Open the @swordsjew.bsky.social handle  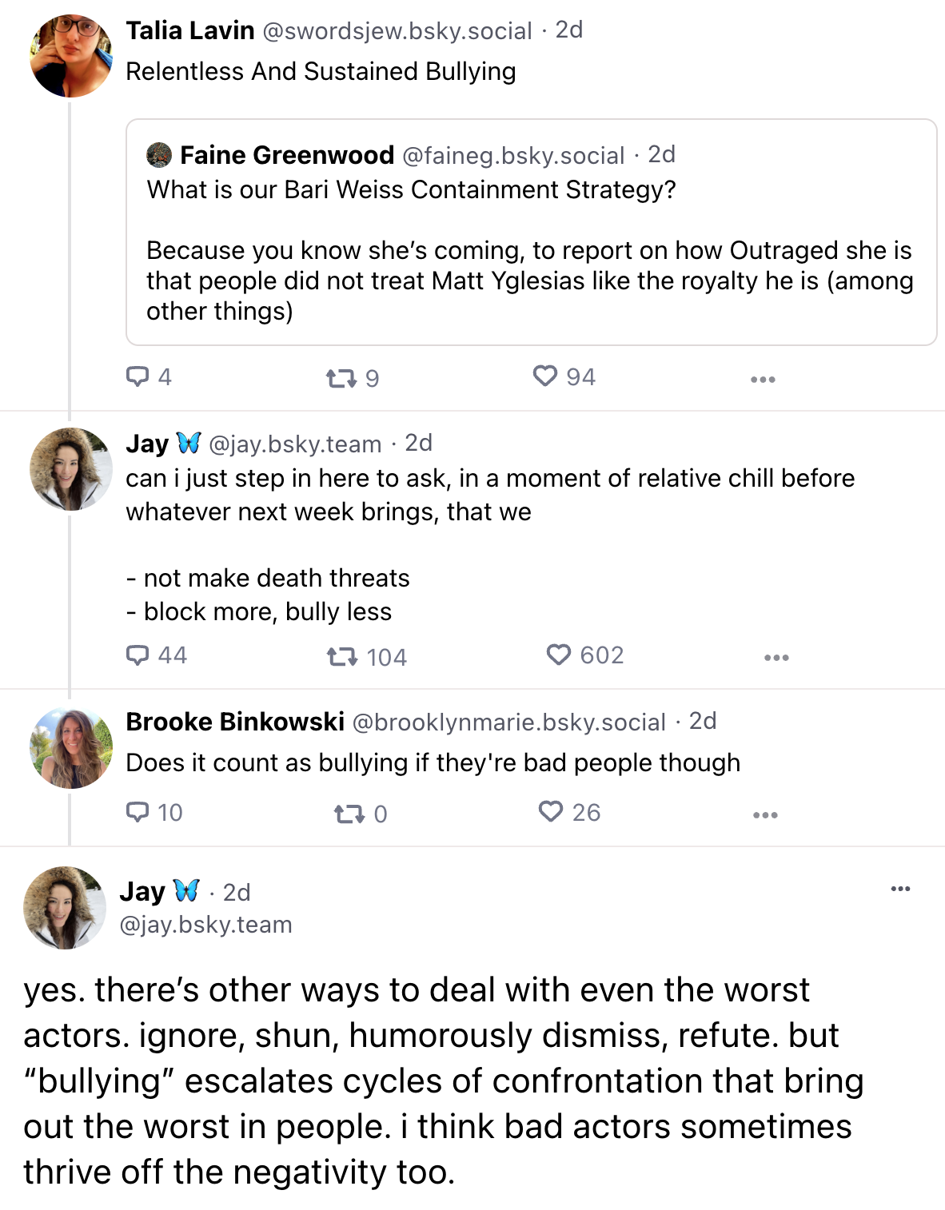[x=397, y=31]
